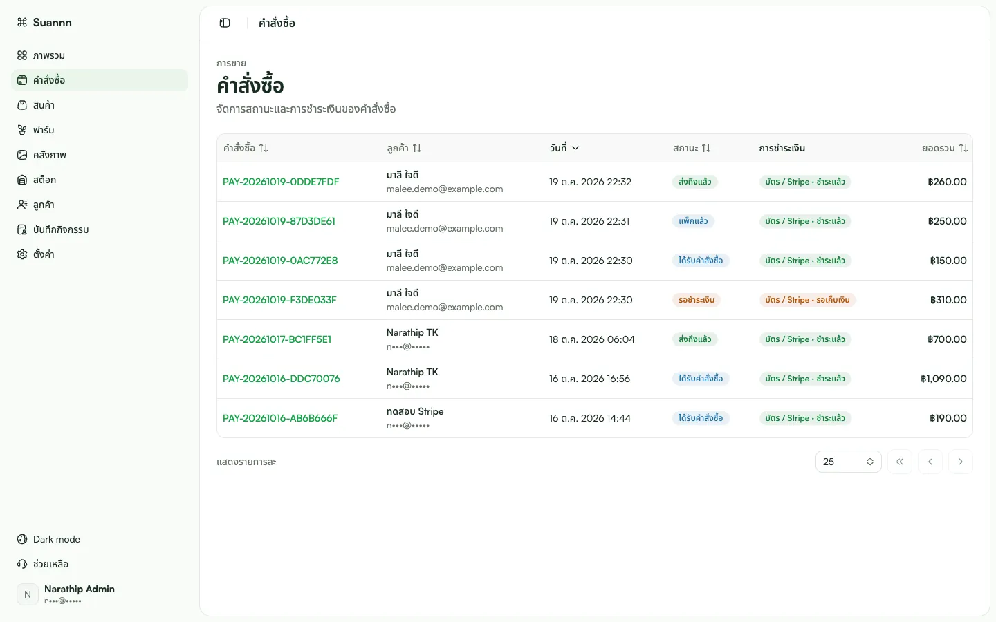
Task: Open order PAY-20261016-DDC70076
Action: click(x=282, y=379)
